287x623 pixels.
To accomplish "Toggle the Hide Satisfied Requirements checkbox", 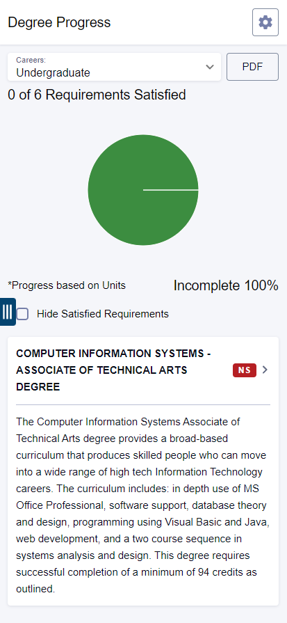I will 23,314.
